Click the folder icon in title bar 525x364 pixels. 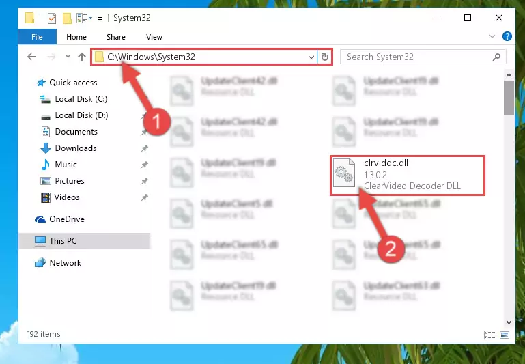[29, 18]
